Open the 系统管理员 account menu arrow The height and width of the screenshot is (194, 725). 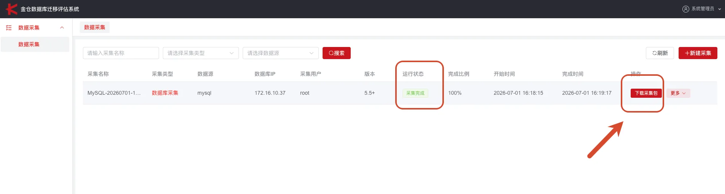tap(719, 9)
